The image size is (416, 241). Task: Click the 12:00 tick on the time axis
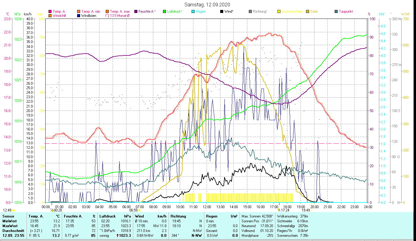point(207,207)
